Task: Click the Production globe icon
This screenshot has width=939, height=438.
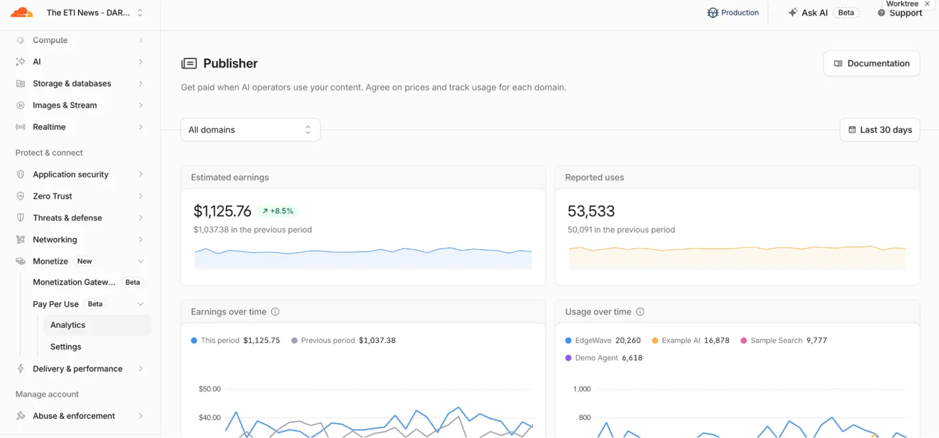Action: click(712, 12)
